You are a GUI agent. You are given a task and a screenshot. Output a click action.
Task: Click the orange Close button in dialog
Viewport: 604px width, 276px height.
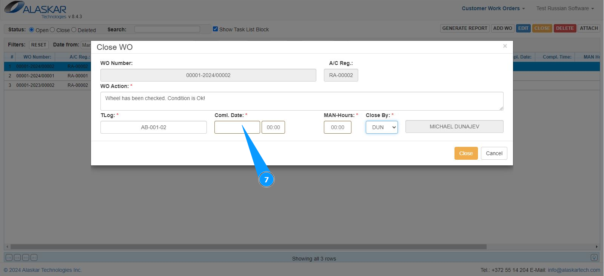point(466,153)
